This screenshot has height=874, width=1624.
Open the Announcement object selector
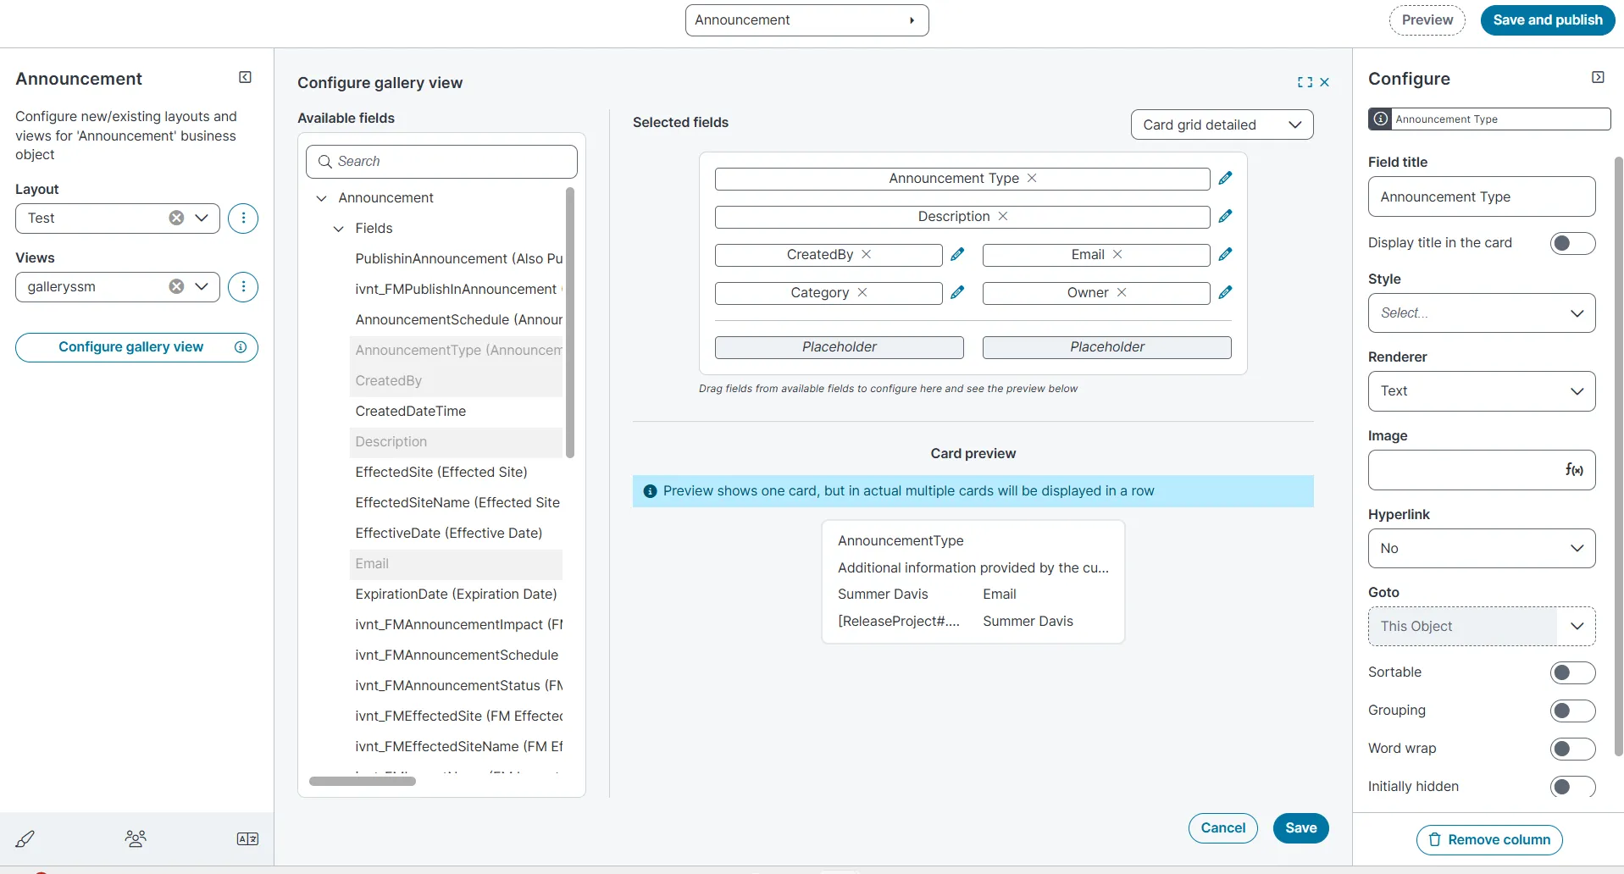click(806, 20)
